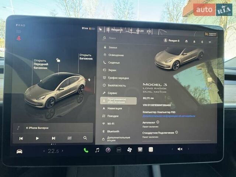Tap the Reagan S profile in top status bar
Viewport: 236px width, 177px height.
click(114, 29)
